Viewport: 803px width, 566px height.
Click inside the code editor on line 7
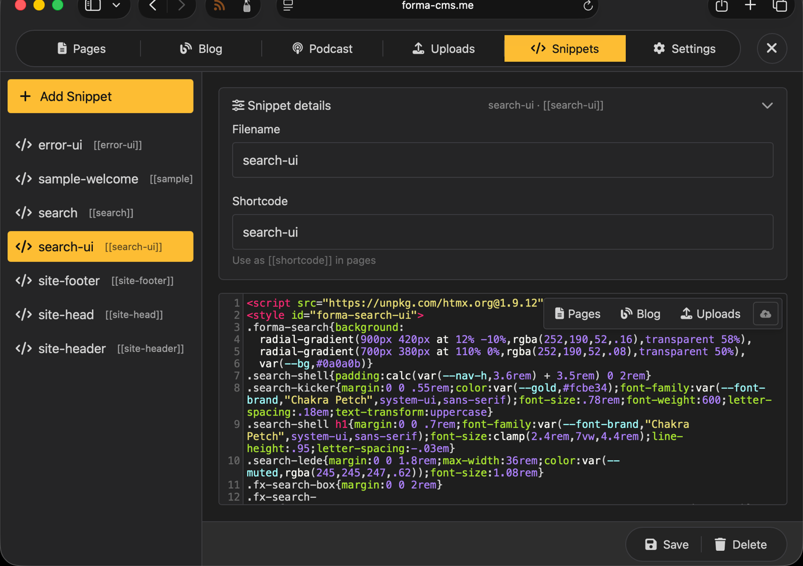click(449, 376)
